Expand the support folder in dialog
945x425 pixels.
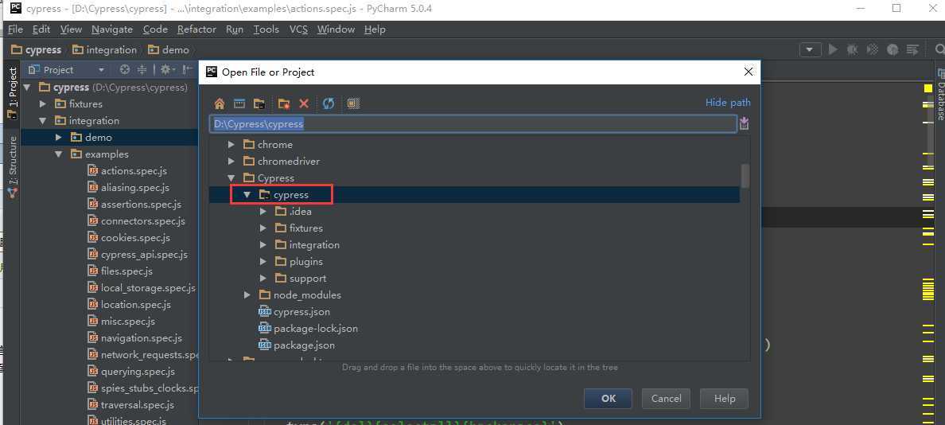click(x=262, y=279)
